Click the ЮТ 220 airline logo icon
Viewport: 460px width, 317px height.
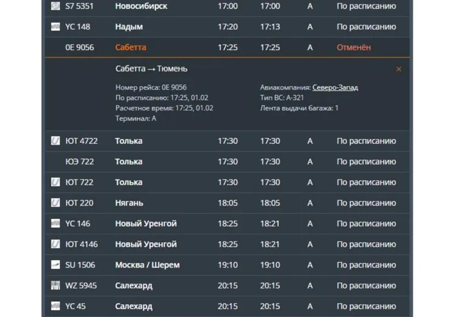[x=55, y=203]
